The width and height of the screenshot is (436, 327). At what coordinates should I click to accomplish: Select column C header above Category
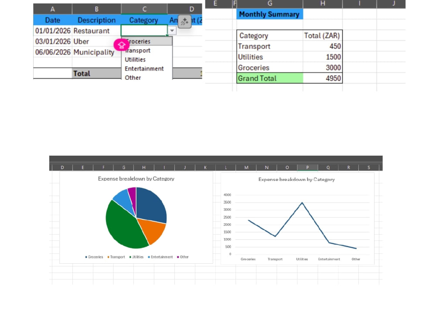click(144, 9)
